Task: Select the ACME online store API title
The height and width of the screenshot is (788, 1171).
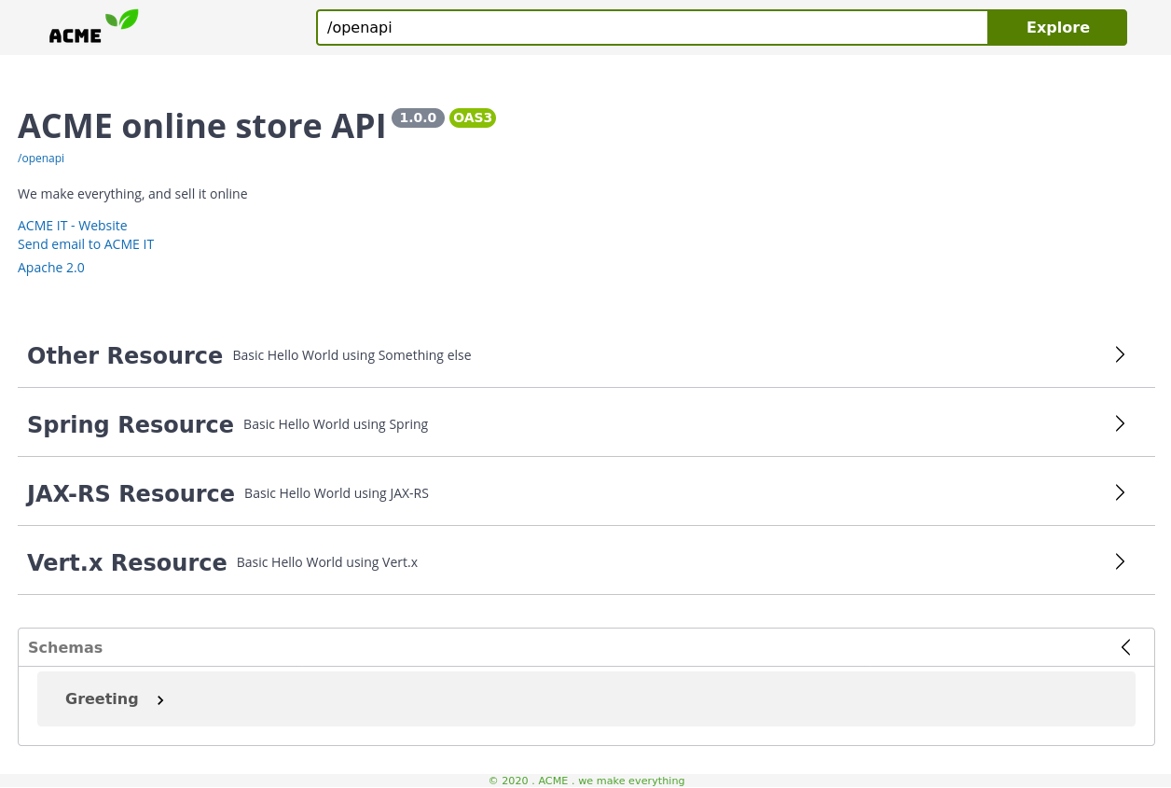Action: pyautogui.click(x=201, y=125)
